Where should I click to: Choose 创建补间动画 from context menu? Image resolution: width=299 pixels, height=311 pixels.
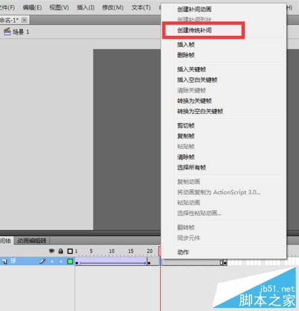pyautogui.click(x=194, y=9)
